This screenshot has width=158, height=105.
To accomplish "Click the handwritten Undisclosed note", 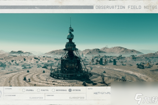I will pos(102,93).
